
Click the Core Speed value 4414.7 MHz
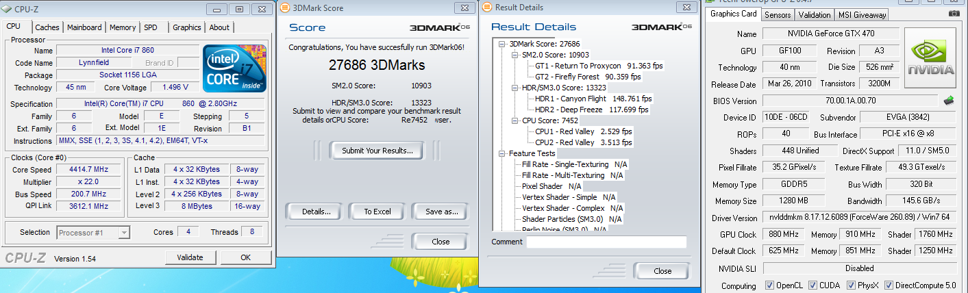pyautogui.click(x=89, y=170)
